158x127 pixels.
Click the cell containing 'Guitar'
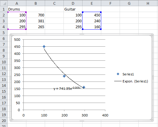(73, 9)
